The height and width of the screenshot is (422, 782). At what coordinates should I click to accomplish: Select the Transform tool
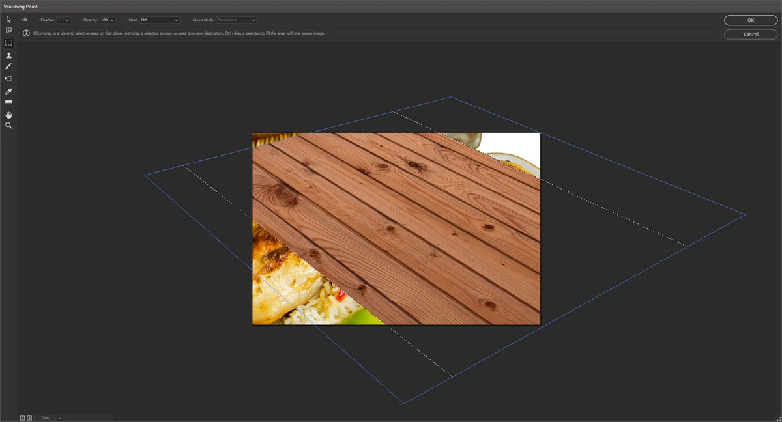tap(8, 79)
